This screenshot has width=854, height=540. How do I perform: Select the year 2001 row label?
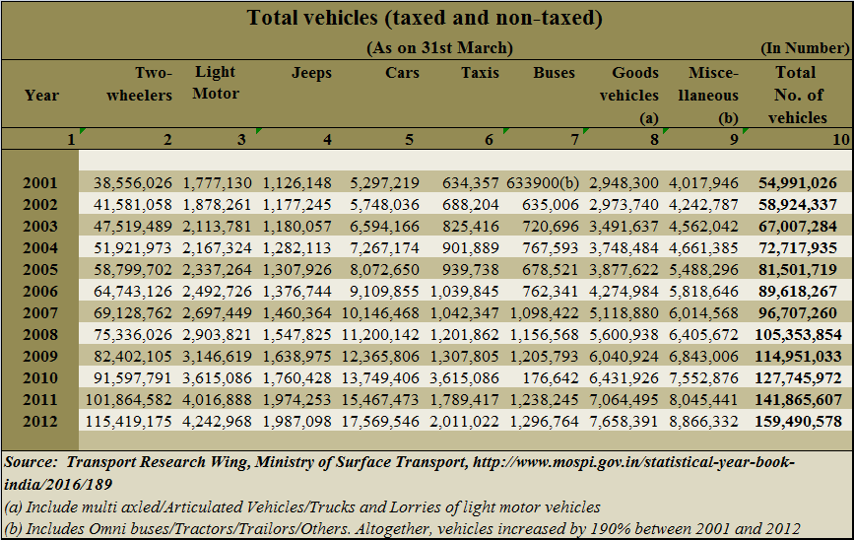pos(41,183)
